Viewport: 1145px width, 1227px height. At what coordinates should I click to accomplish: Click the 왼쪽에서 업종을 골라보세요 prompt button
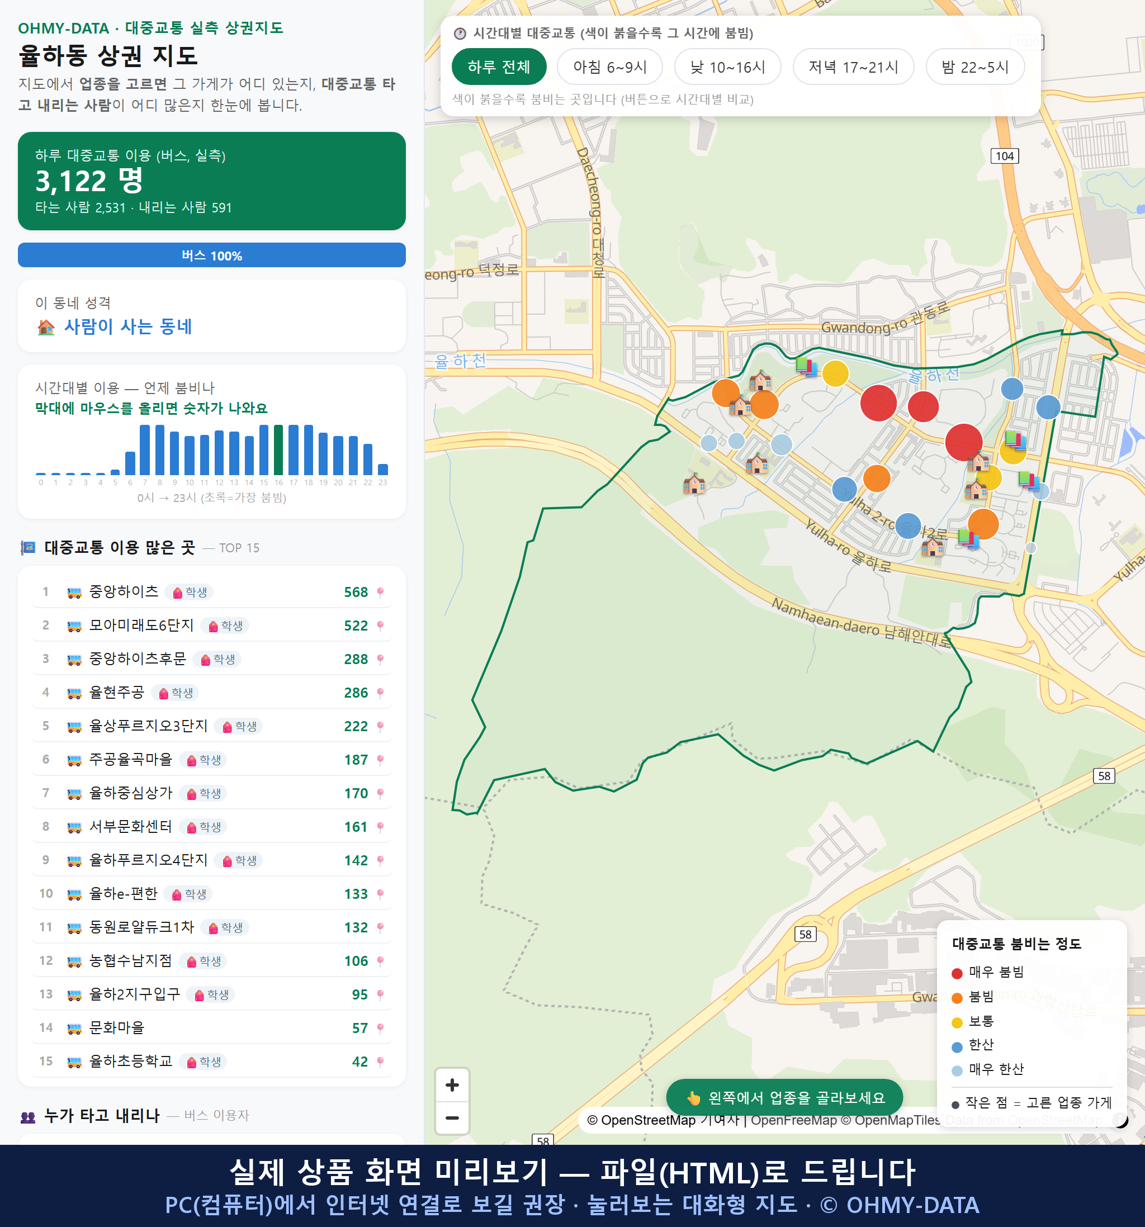(784, 1097)
